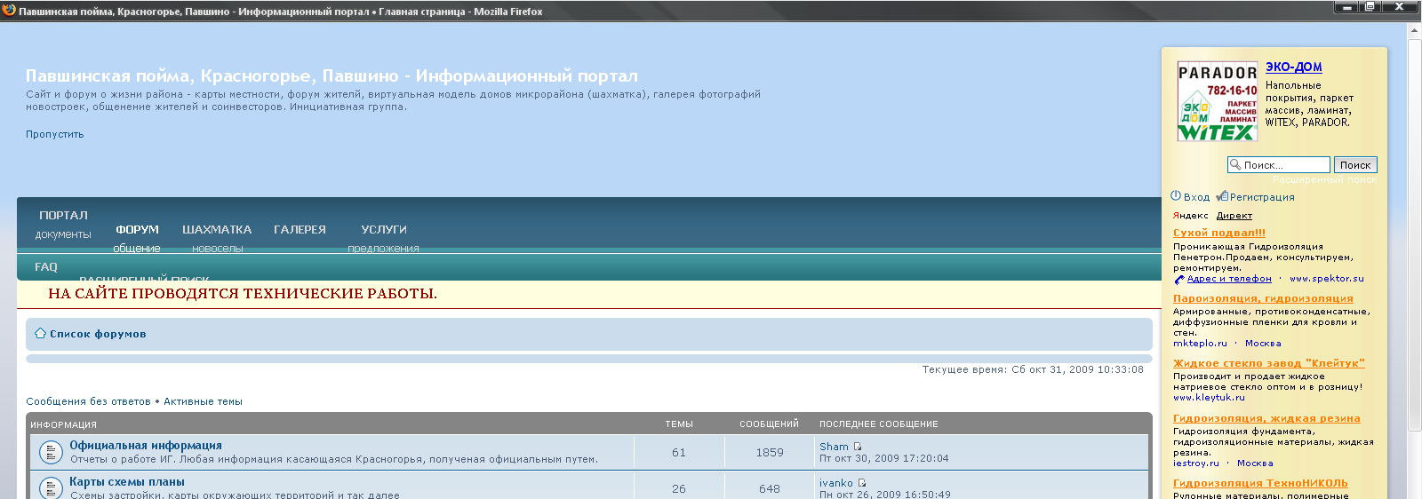Image resolution: width=1422 pixels, height=499 pixels.
Task: Click the power icon beside Вход
Action: pos(1176,196)
